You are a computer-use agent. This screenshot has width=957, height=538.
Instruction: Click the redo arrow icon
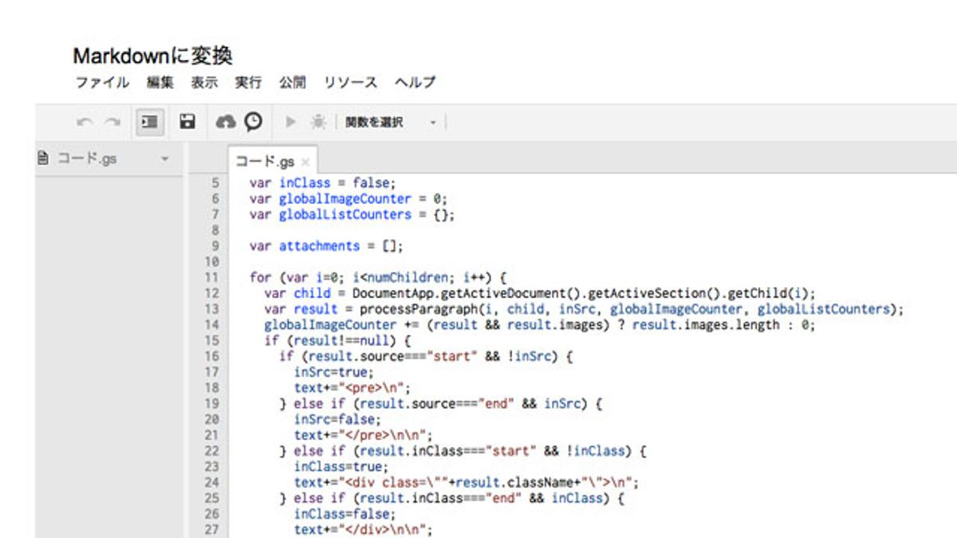(112, 122)
